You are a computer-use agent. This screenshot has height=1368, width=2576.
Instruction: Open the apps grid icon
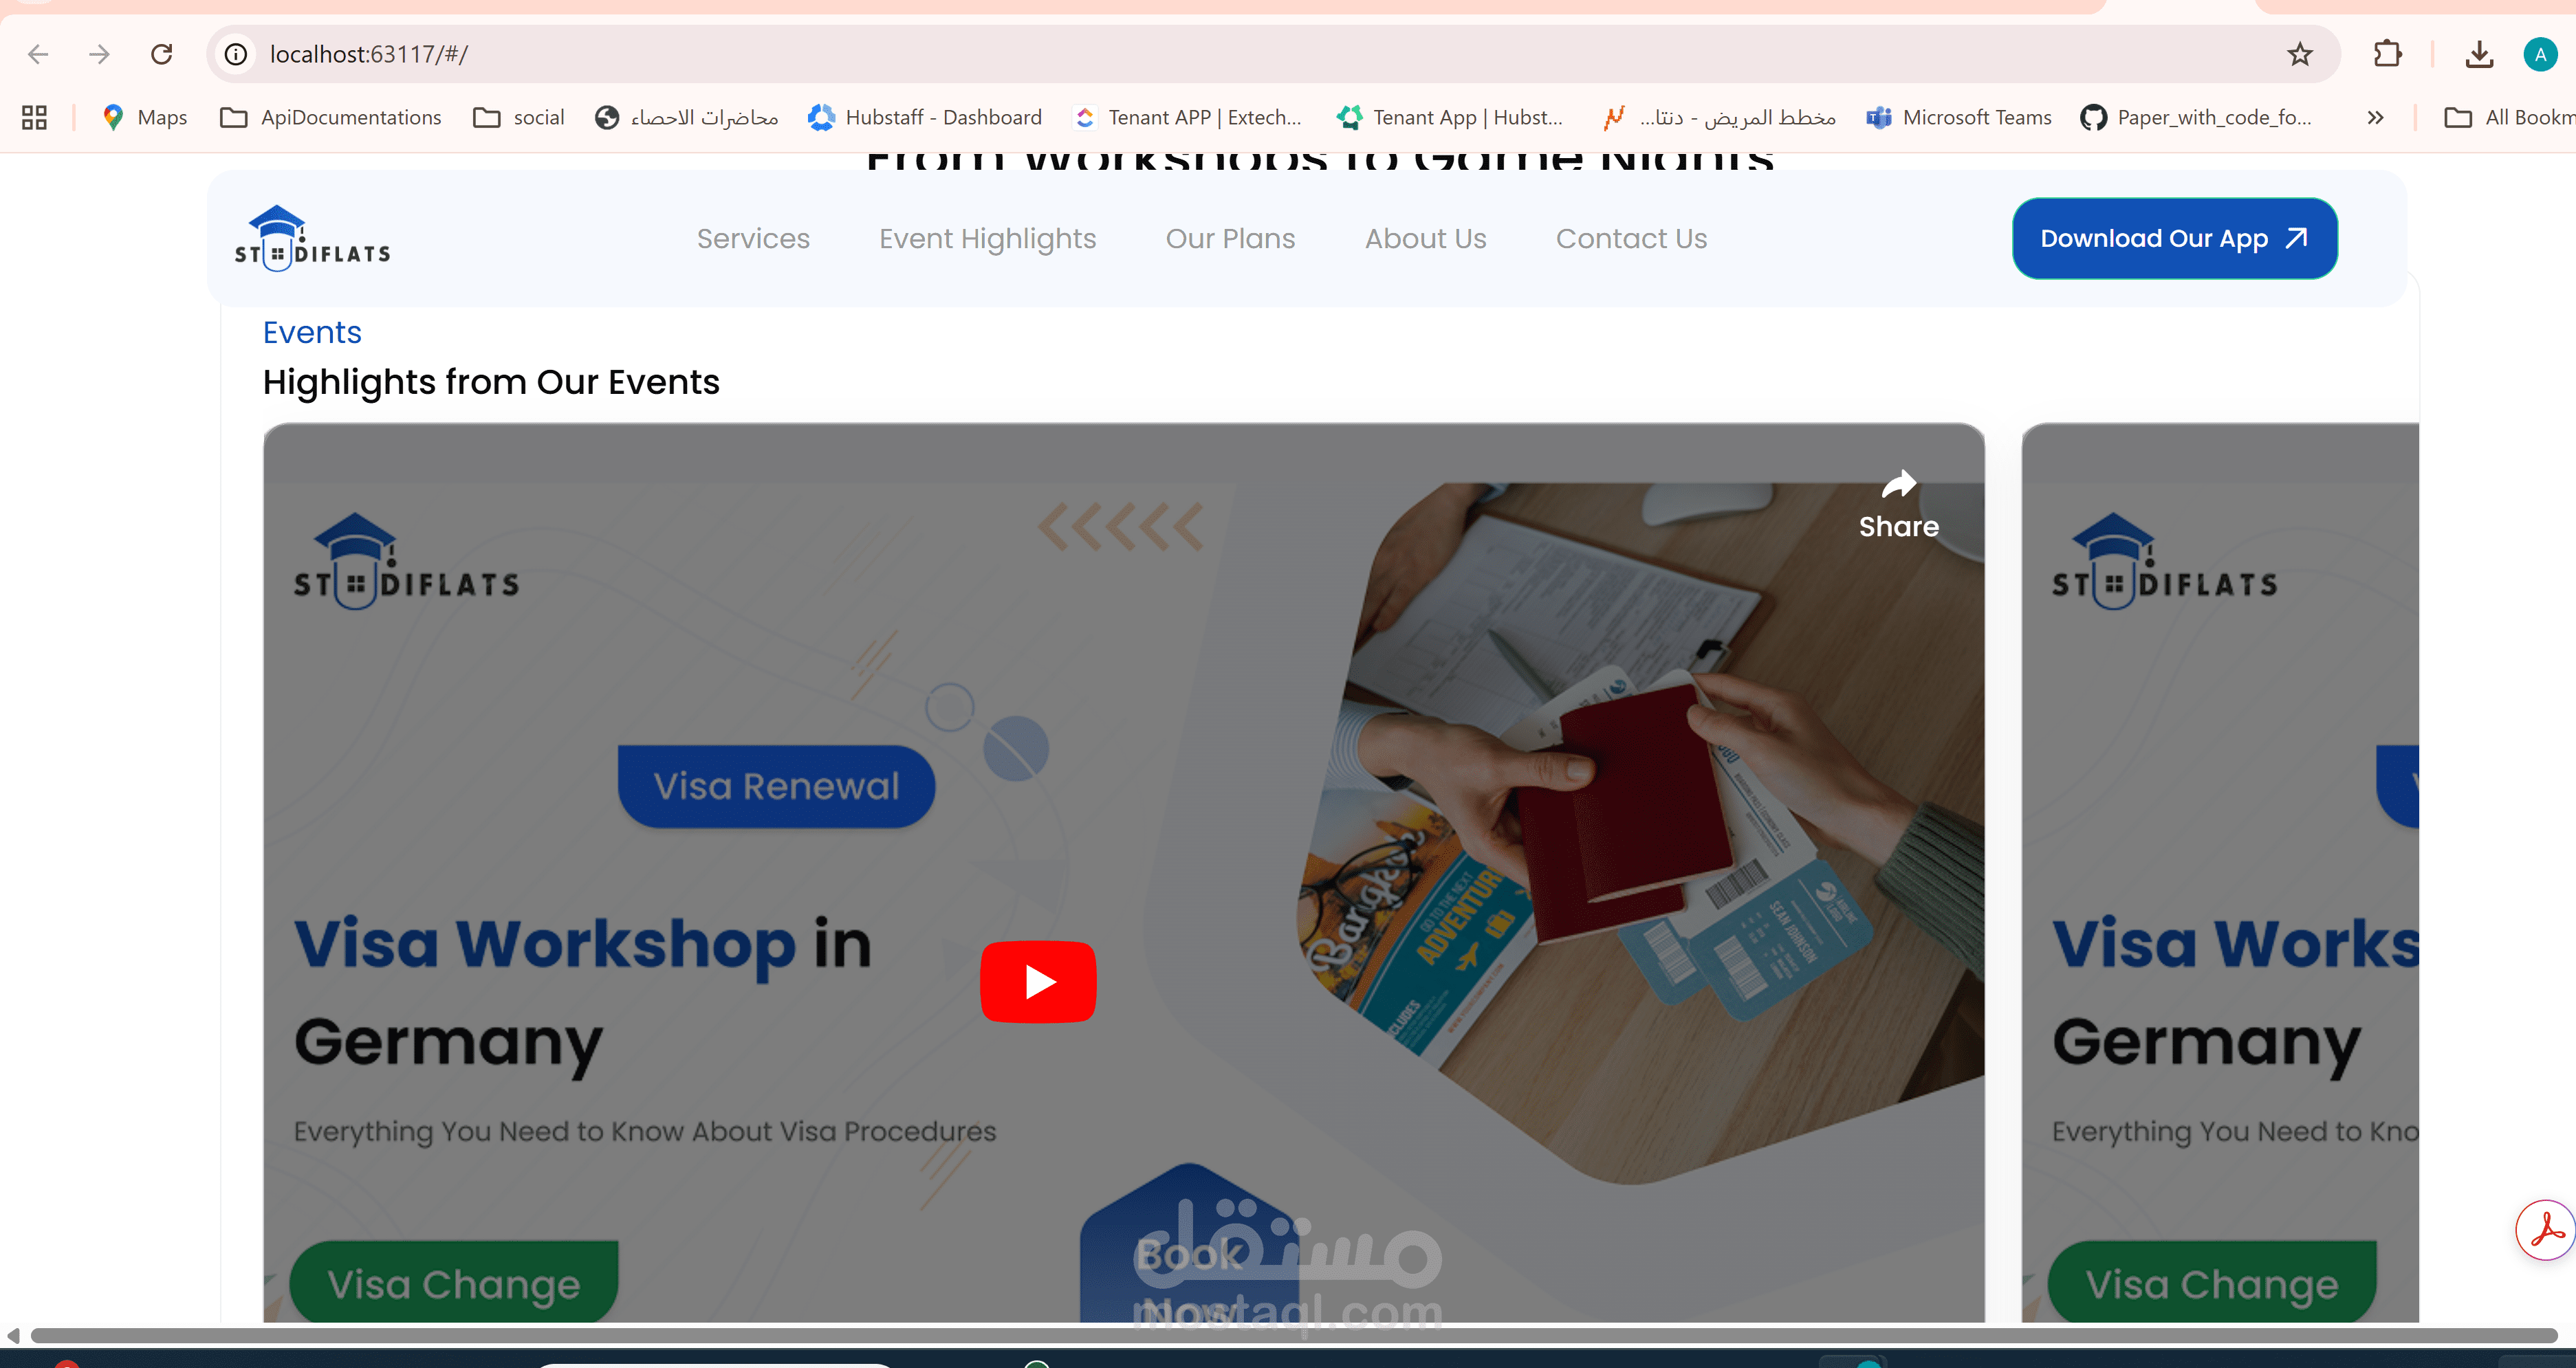point(34,117)
